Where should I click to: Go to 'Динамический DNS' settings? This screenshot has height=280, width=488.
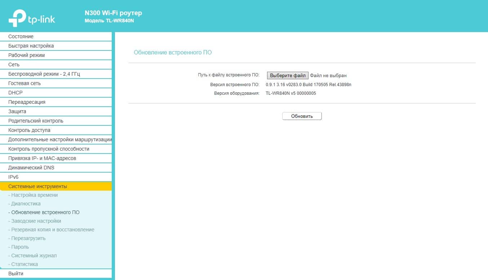pyautogui.click(x=31, y=168)
